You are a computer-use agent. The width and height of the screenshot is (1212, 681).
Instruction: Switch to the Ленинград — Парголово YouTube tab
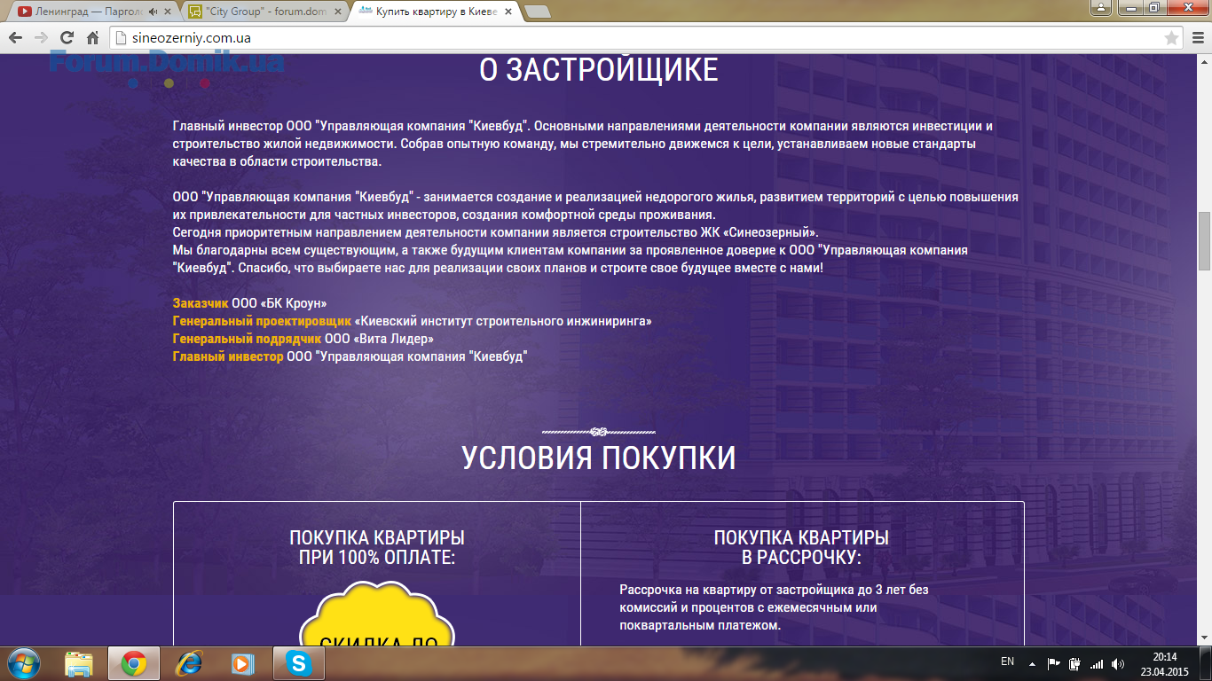pos(89,12)
